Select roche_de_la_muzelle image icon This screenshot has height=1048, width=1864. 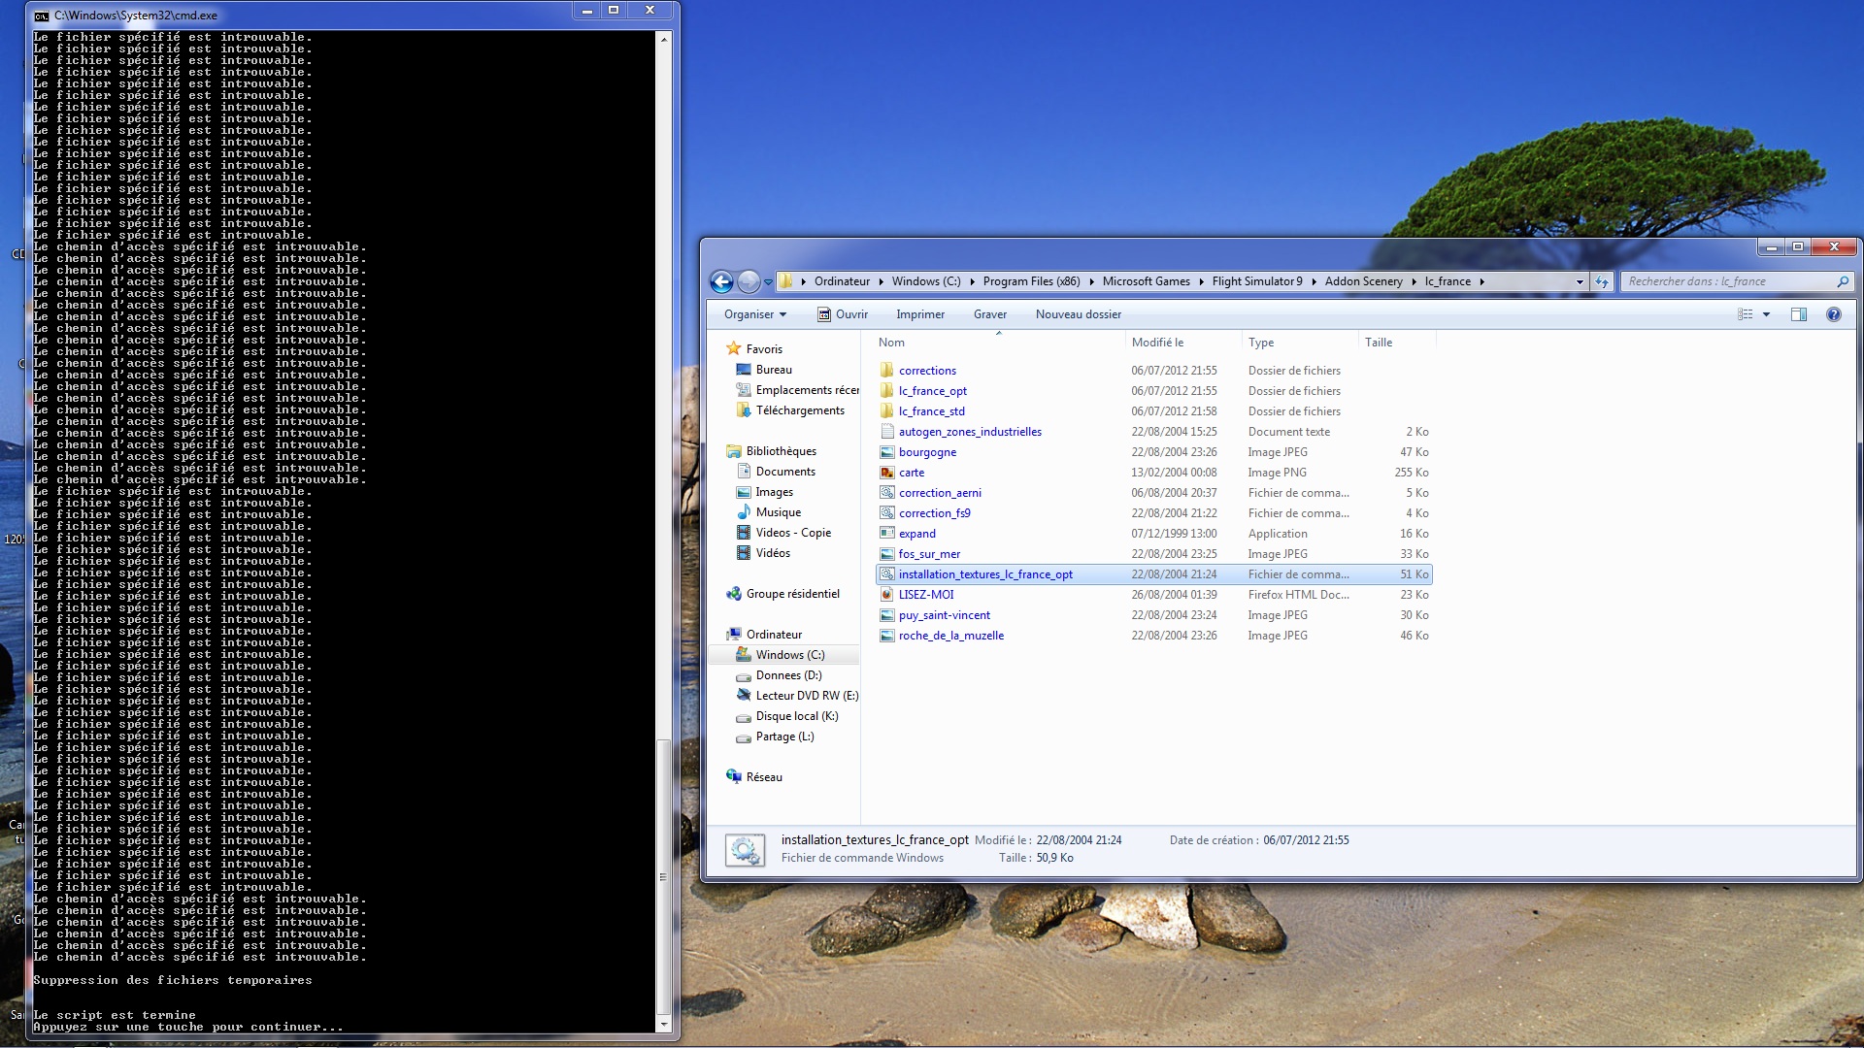pyautogui.click(x=886, y=636)
